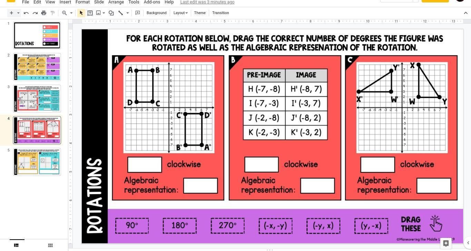Image resolution: width=471 pixels, height=251 pixels.
Task: Open the Insert image dropdown arrow
Action: click(104, 13)
